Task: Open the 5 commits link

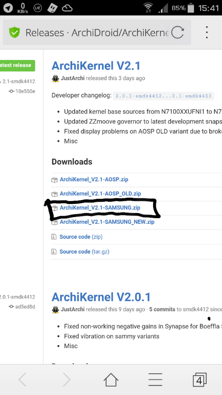Action: 162,309
